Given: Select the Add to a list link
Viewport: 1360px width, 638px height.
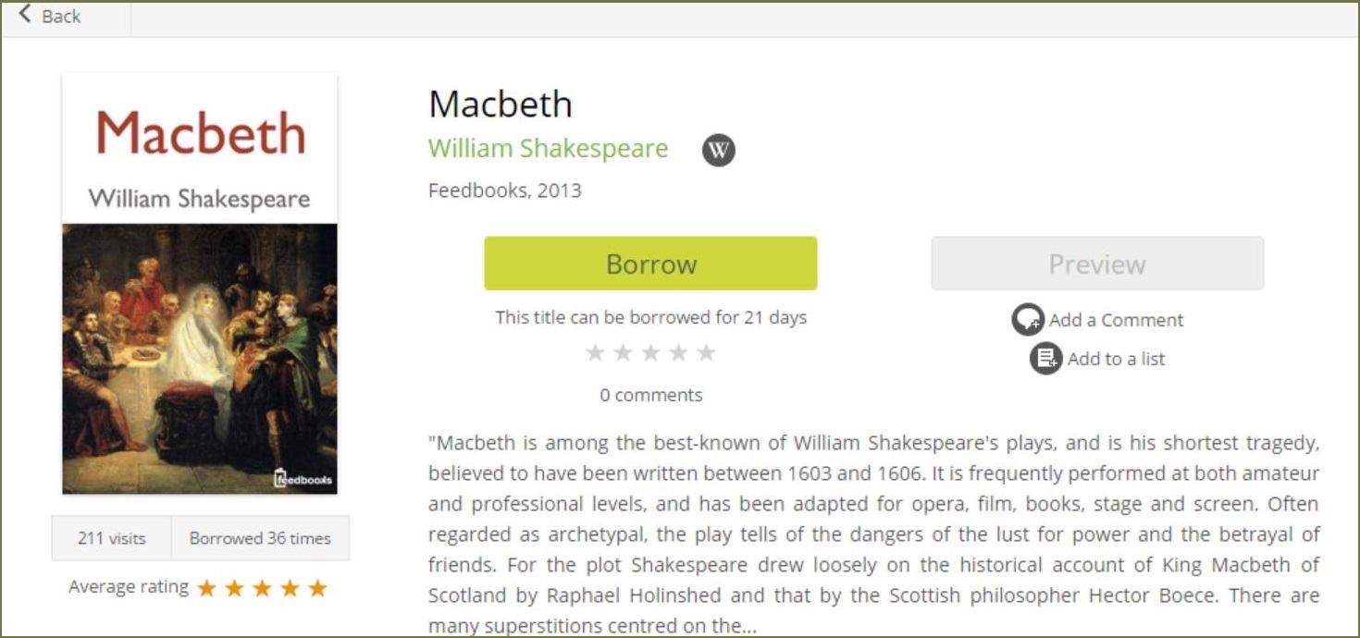Looking at the screenshot, I should click(1116, 359).
